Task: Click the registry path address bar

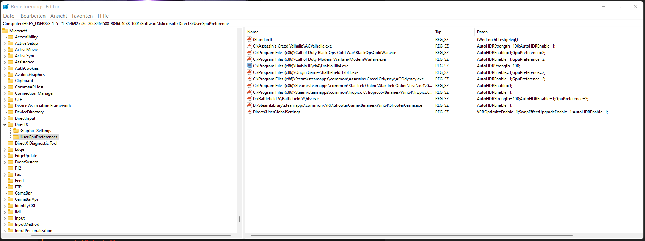Action: pos(322,24)
